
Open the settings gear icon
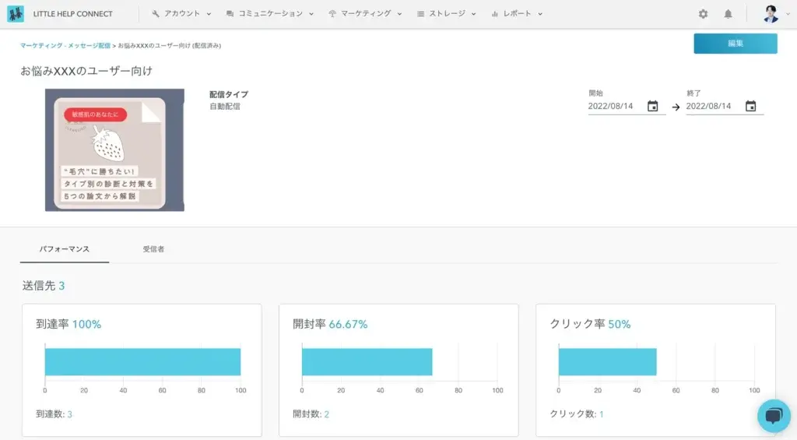tap(703, 14)
